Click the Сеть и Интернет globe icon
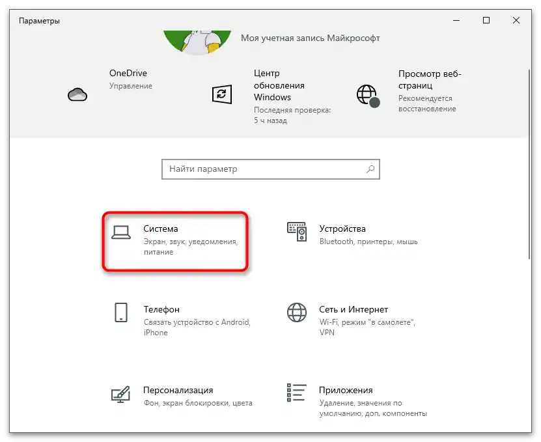Image resolution: width=541 pixels, height=442 pixels. pos(297,312)
